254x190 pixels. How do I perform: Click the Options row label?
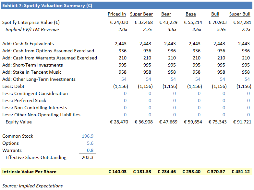[10, 143]
